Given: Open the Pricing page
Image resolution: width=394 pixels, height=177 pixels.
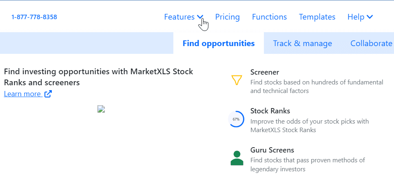Looking at the screenshot, I should click(x=228, y=17).
